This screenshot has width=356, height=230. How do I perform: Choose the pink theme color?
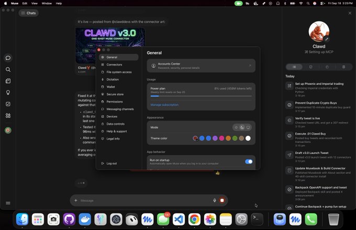(221, 138)
